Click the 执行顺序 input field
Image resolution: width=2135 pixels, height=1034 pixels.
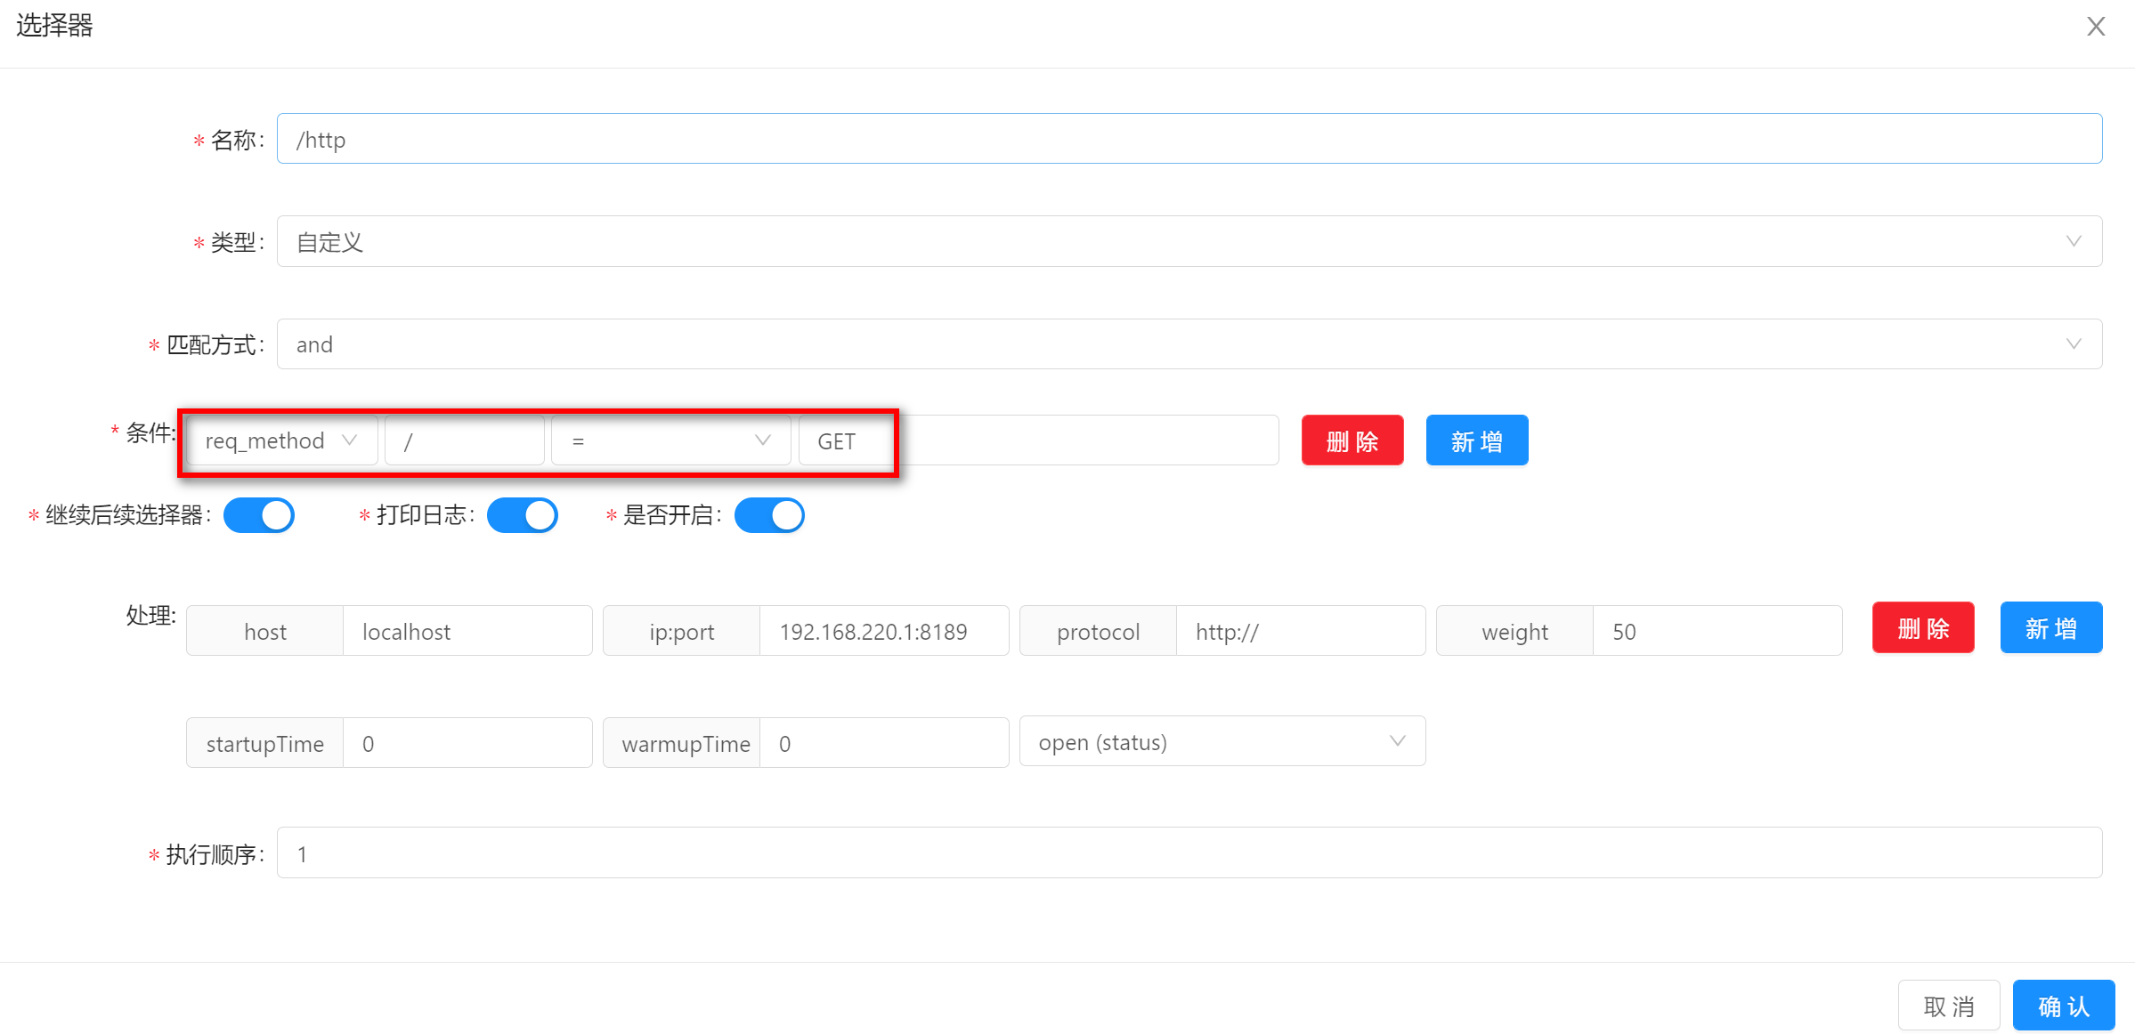click(1189, 852)
